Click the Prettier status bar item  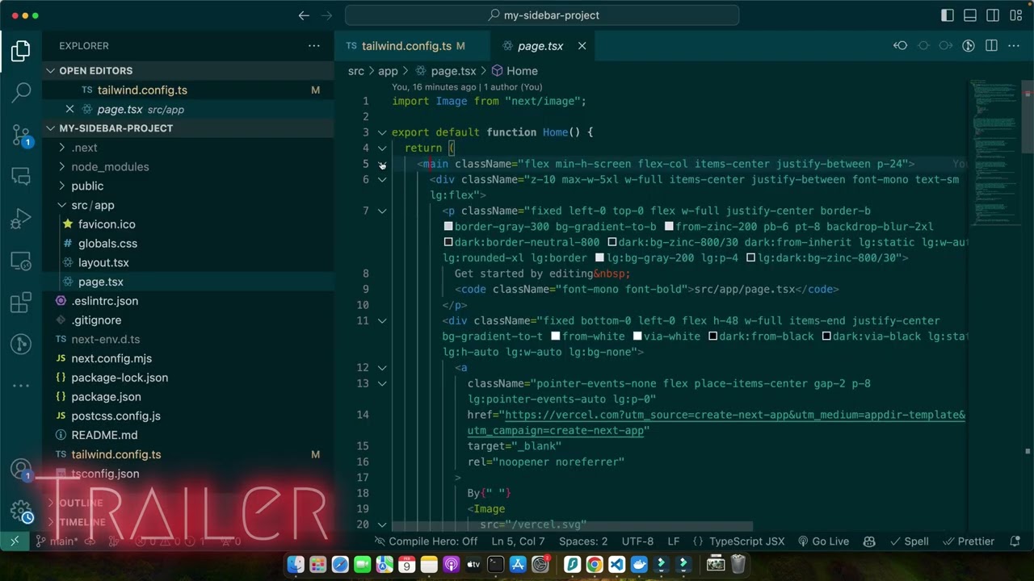coord(969,541)
